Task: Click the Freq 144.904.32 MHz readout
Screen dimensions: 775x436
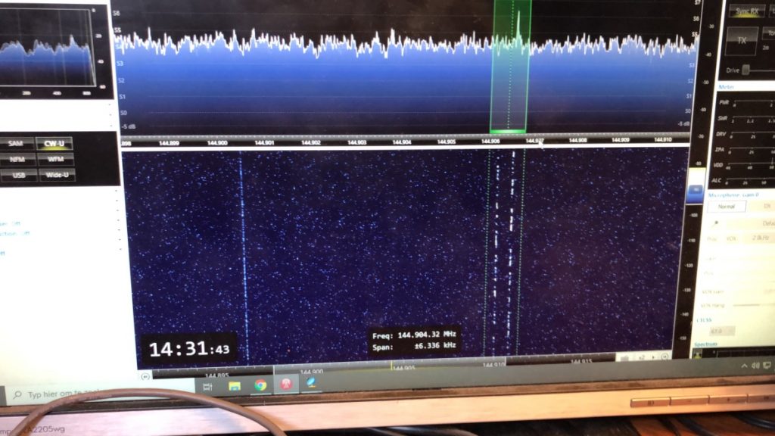Action: (414, 335)
